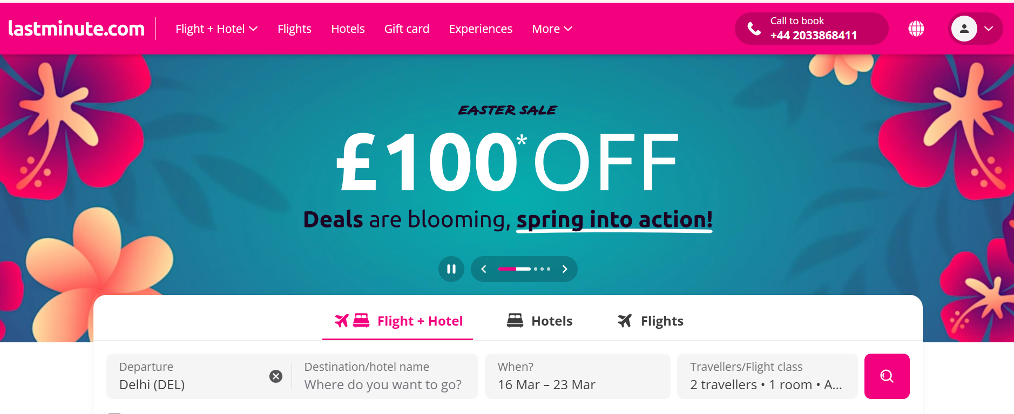Image resolution: width=1014 pixels, height=414 pixels.
Task: Click the magenta search magnifier button
Action: pos(887,376)
